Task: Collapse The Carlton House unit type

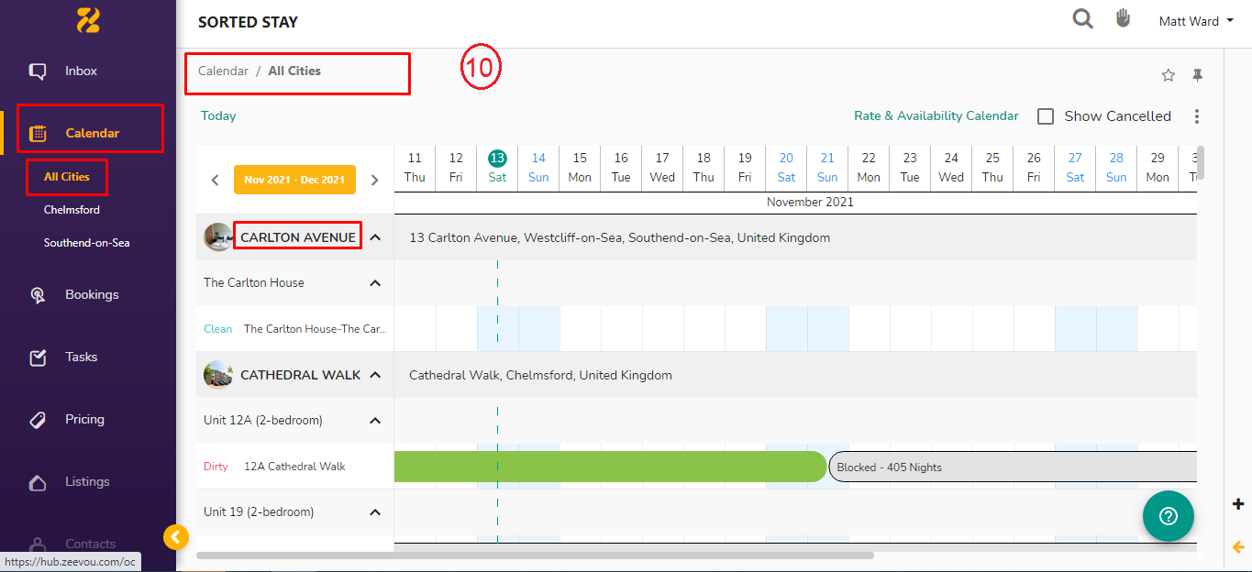Action: [x=375, y=283]
